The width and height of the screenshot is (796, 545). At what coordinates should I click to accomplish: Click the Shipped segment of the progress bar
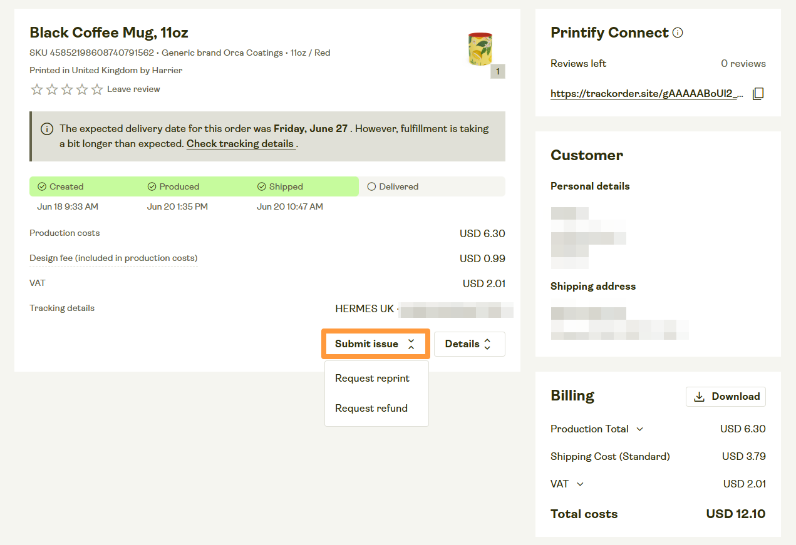pyautogui.click(x=301, y=186)
